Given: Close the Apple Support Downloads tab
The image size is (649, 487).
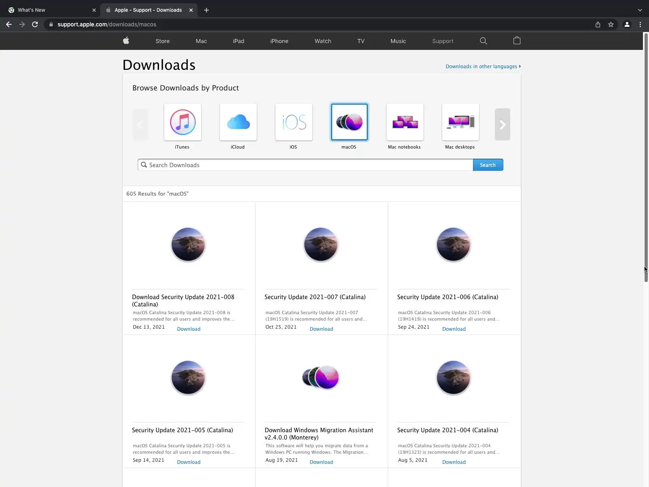Looking at the screenshot, I should pyautogui.click(x=191, y=10).
